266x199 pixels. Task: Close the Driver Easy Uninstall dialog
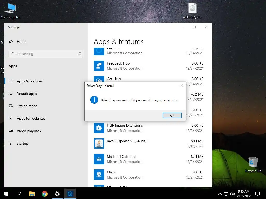click(182, 86)
